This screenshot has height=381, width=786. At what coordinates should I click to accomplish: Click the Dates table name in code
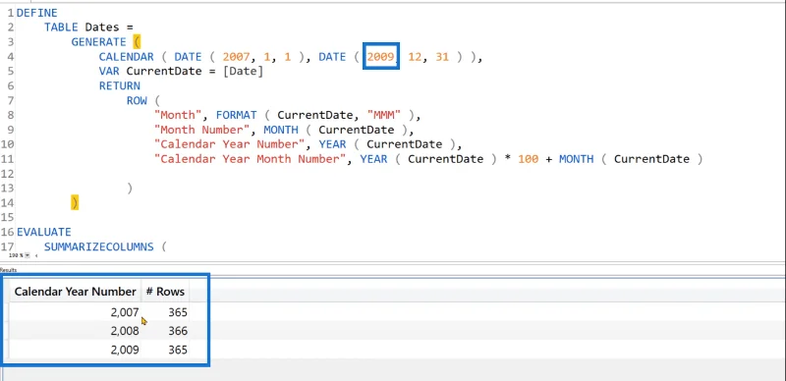coord(102,27)
